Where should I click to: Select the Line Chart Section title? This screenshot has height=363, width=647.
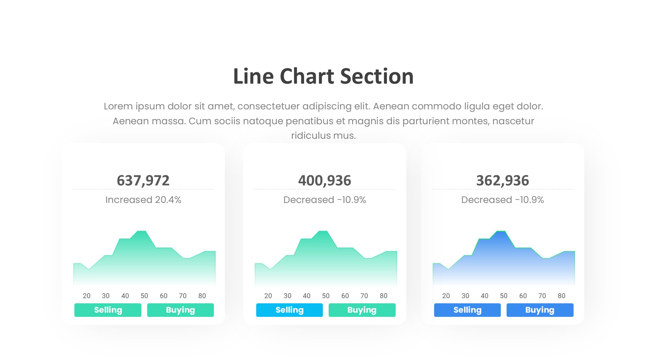click(323, 76)
